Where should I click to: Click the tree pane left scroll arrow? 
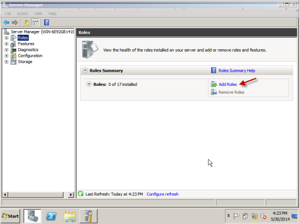(x=5, y=195)
